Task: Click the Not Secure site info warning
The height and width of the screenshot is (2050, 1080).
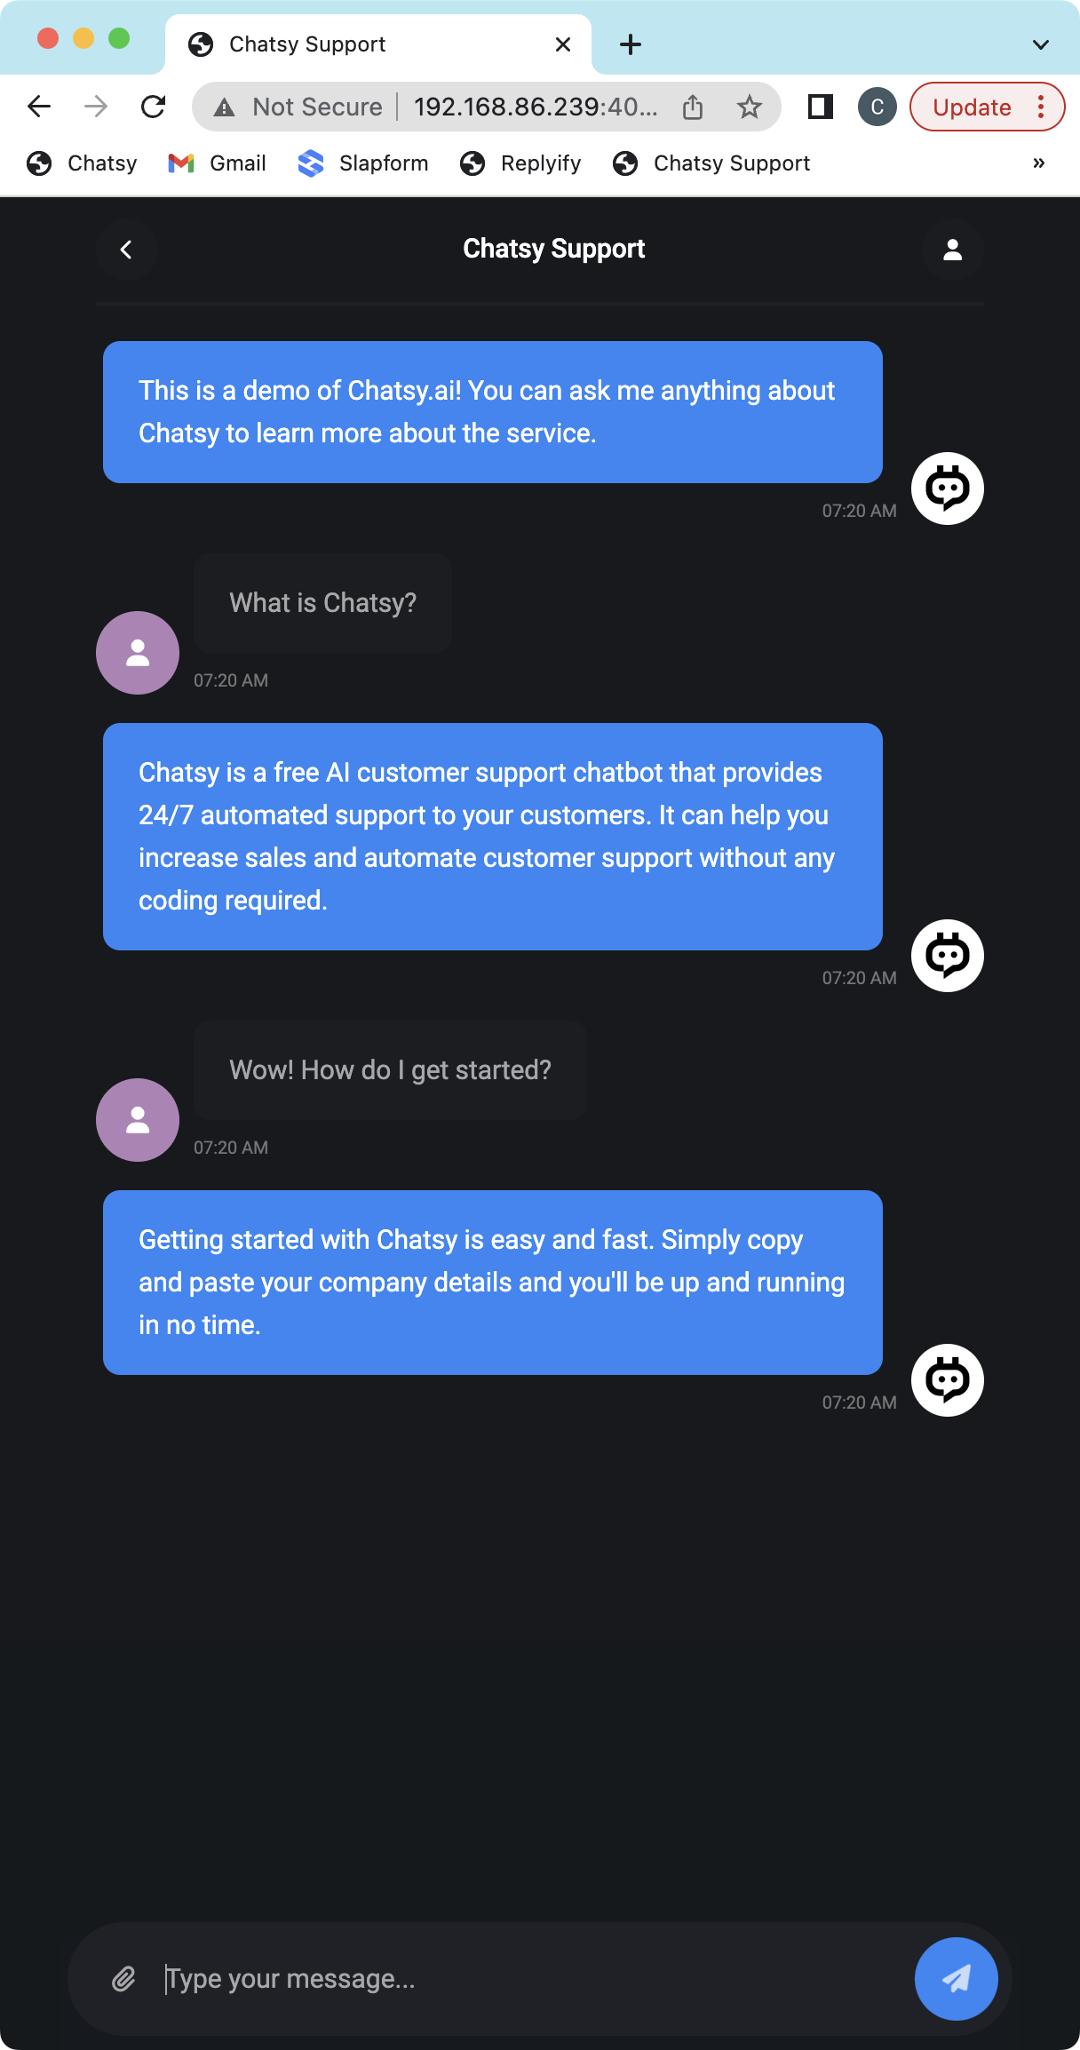Action: (x=300, y=107)
